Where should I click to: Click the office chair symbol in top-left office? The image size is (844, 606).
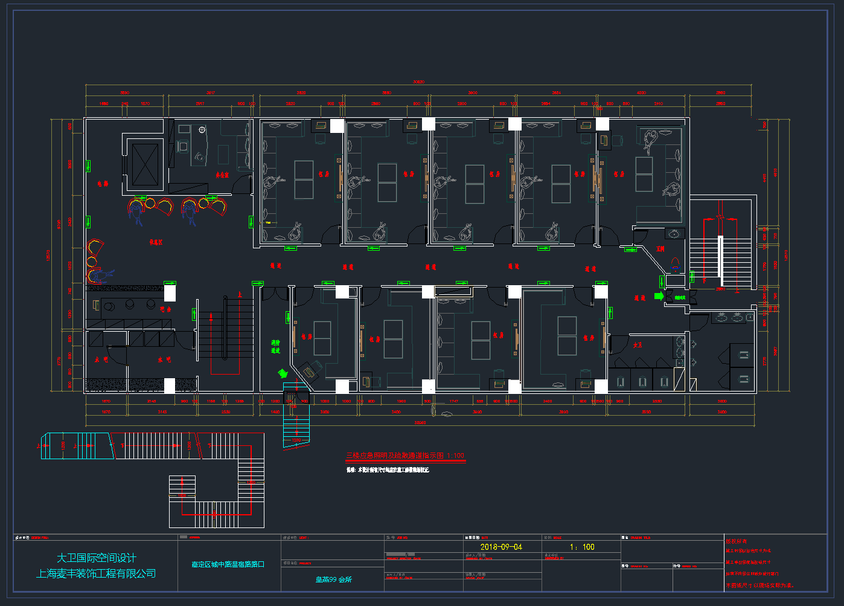click(183, 146)
